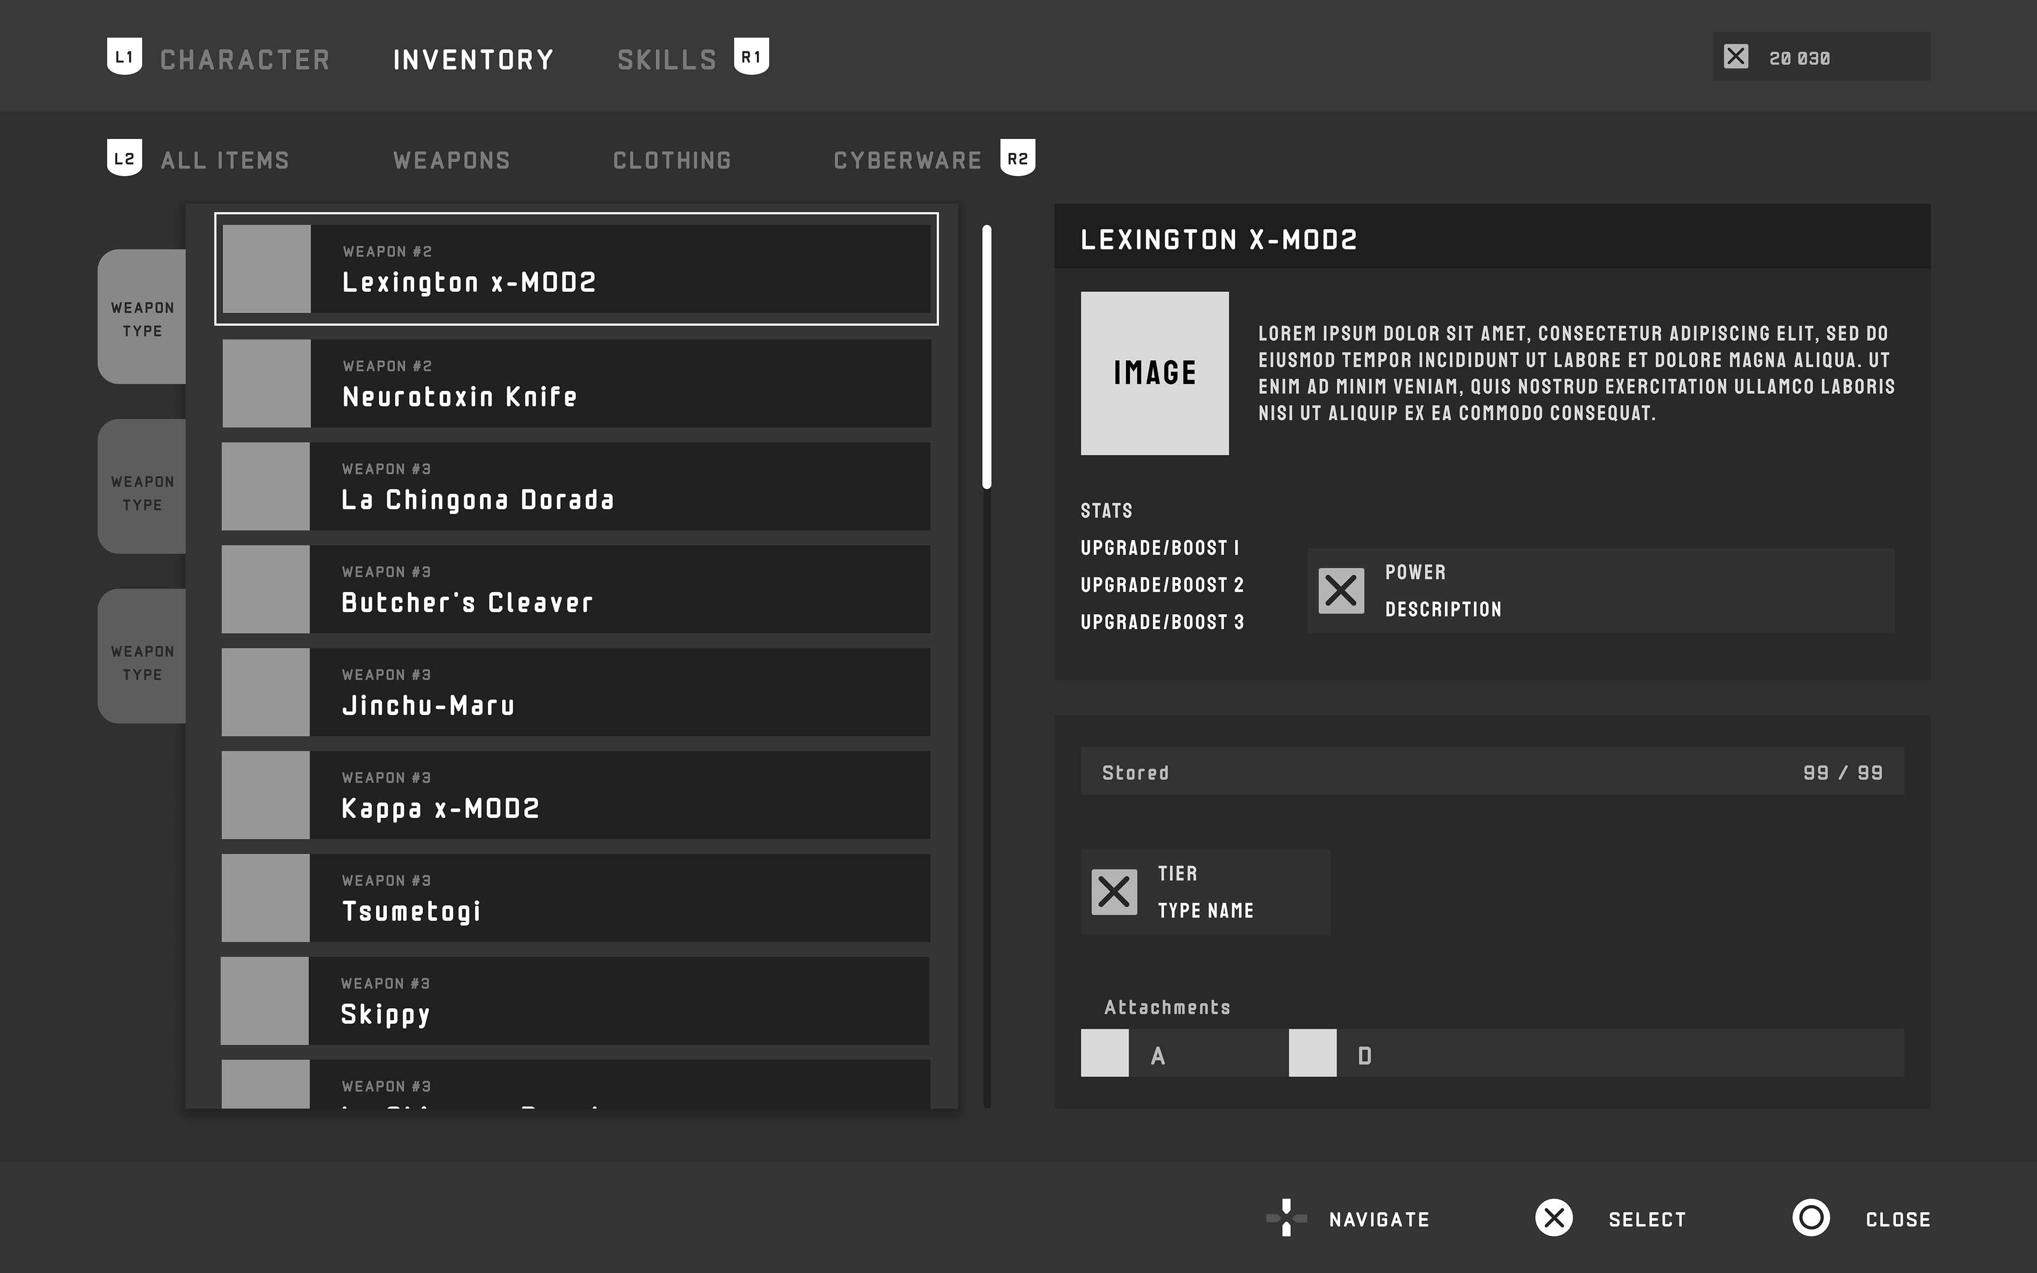Switch to the Character tab
Viewport: 2037px width, 1273px height.
pyautogui.click(x=245, y=60)
